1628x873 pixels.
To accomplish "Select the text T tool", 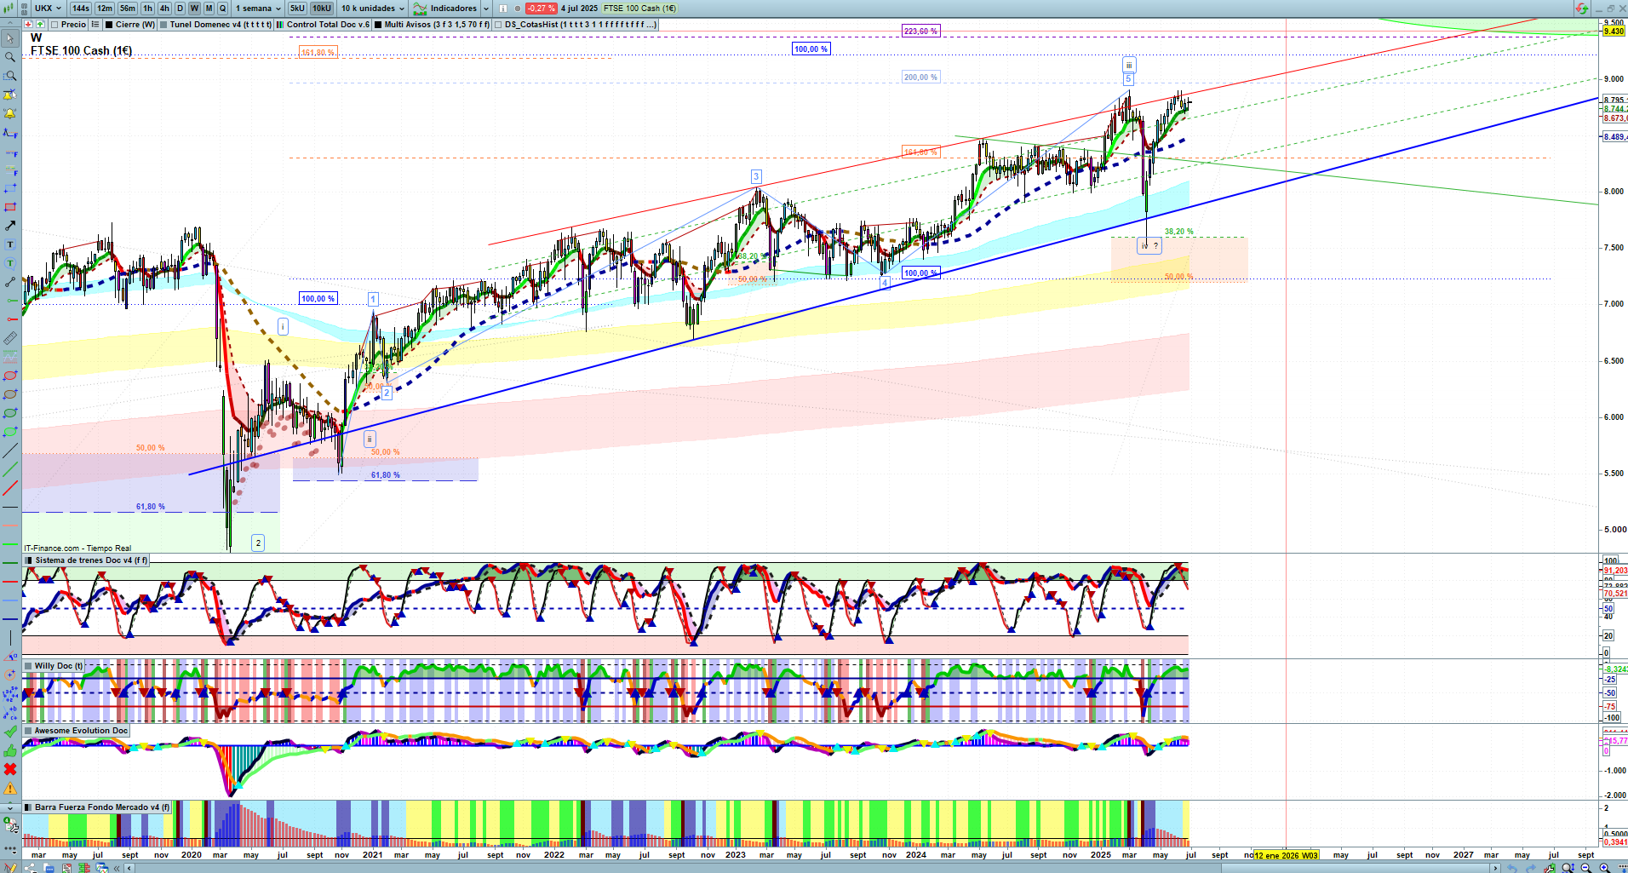I will [10, 244].
